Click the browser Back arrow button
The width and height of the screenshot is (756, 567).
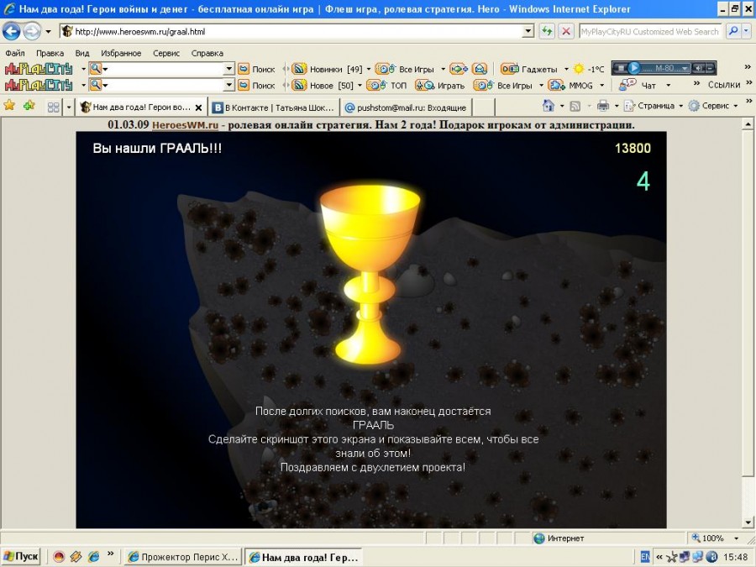pyautogui.click(x=11, y=32)
